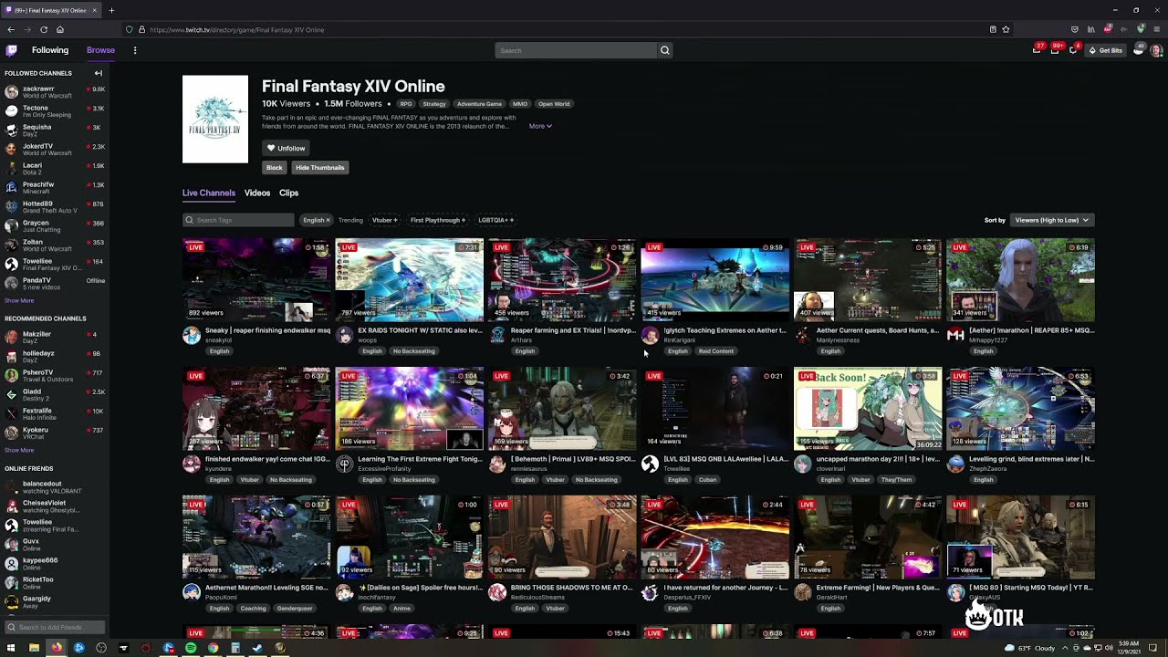Open the Back Soon cloverinari stream thumbnail

pos(868,409)
